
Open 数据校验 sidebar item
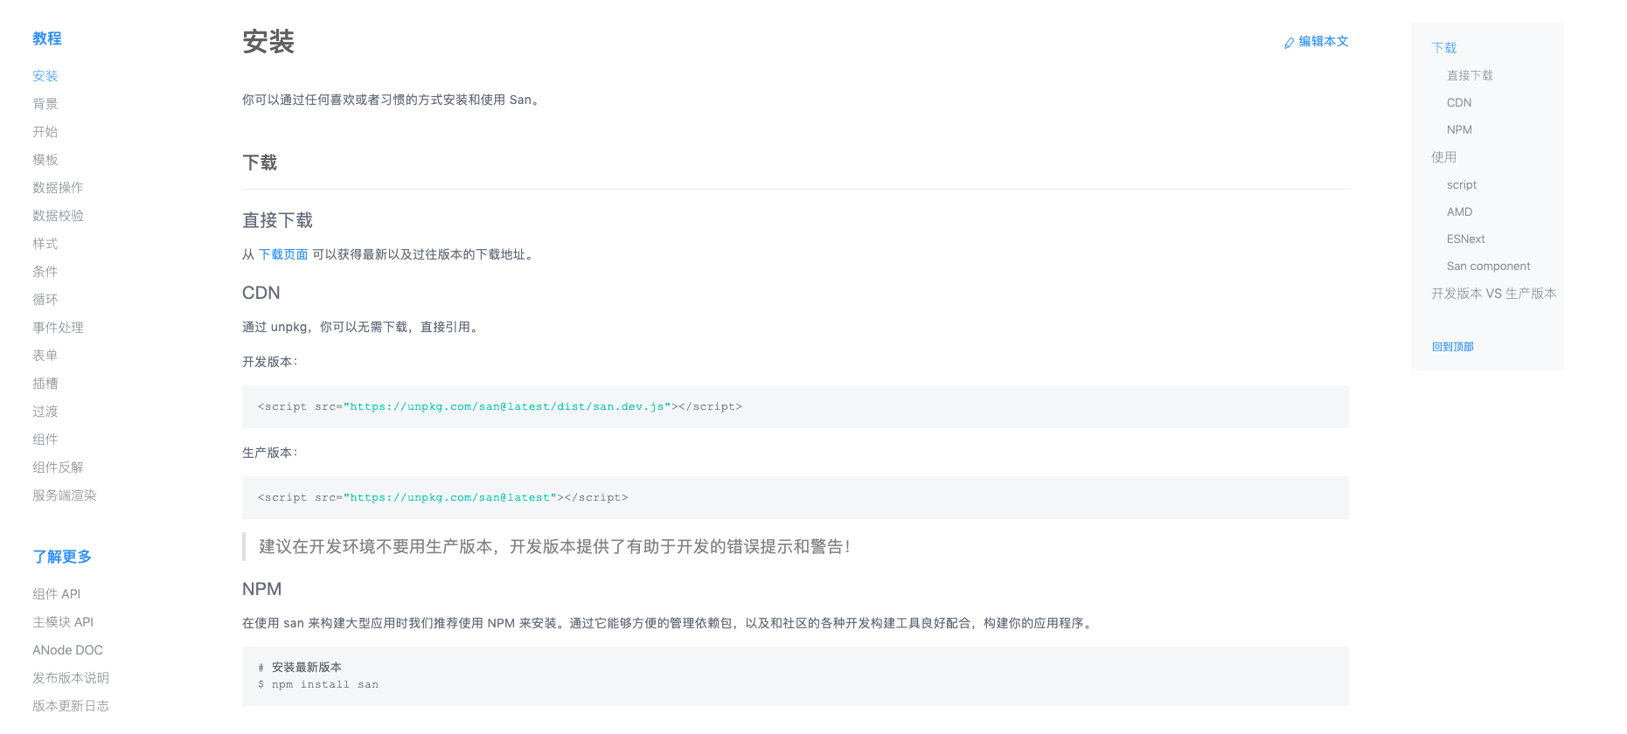coord(58,216)
